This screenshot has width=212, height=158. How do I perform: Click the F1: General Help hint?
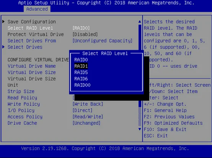coord(165,111)
